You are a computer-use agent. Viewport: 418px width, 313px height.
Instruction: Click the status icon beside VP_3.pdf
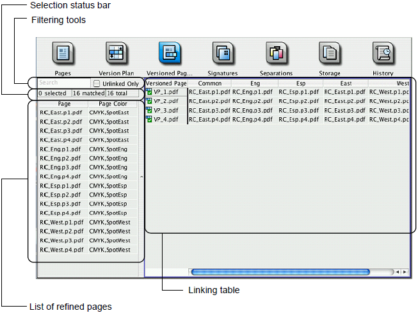click(x=149, y=110)
